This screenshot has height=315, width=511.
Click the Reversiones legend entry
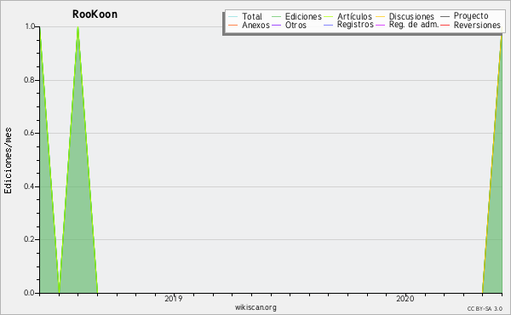coord(477,25)
